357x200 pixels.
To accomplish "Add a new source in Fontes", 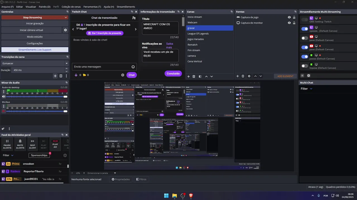I will point(238,76).
